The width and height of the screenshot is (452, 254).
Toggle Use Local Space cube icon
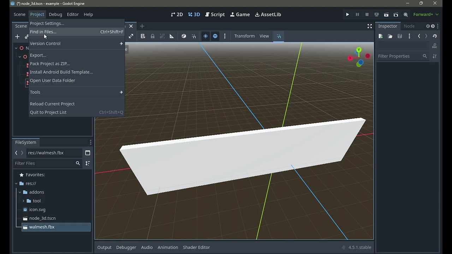coord(184,36)
